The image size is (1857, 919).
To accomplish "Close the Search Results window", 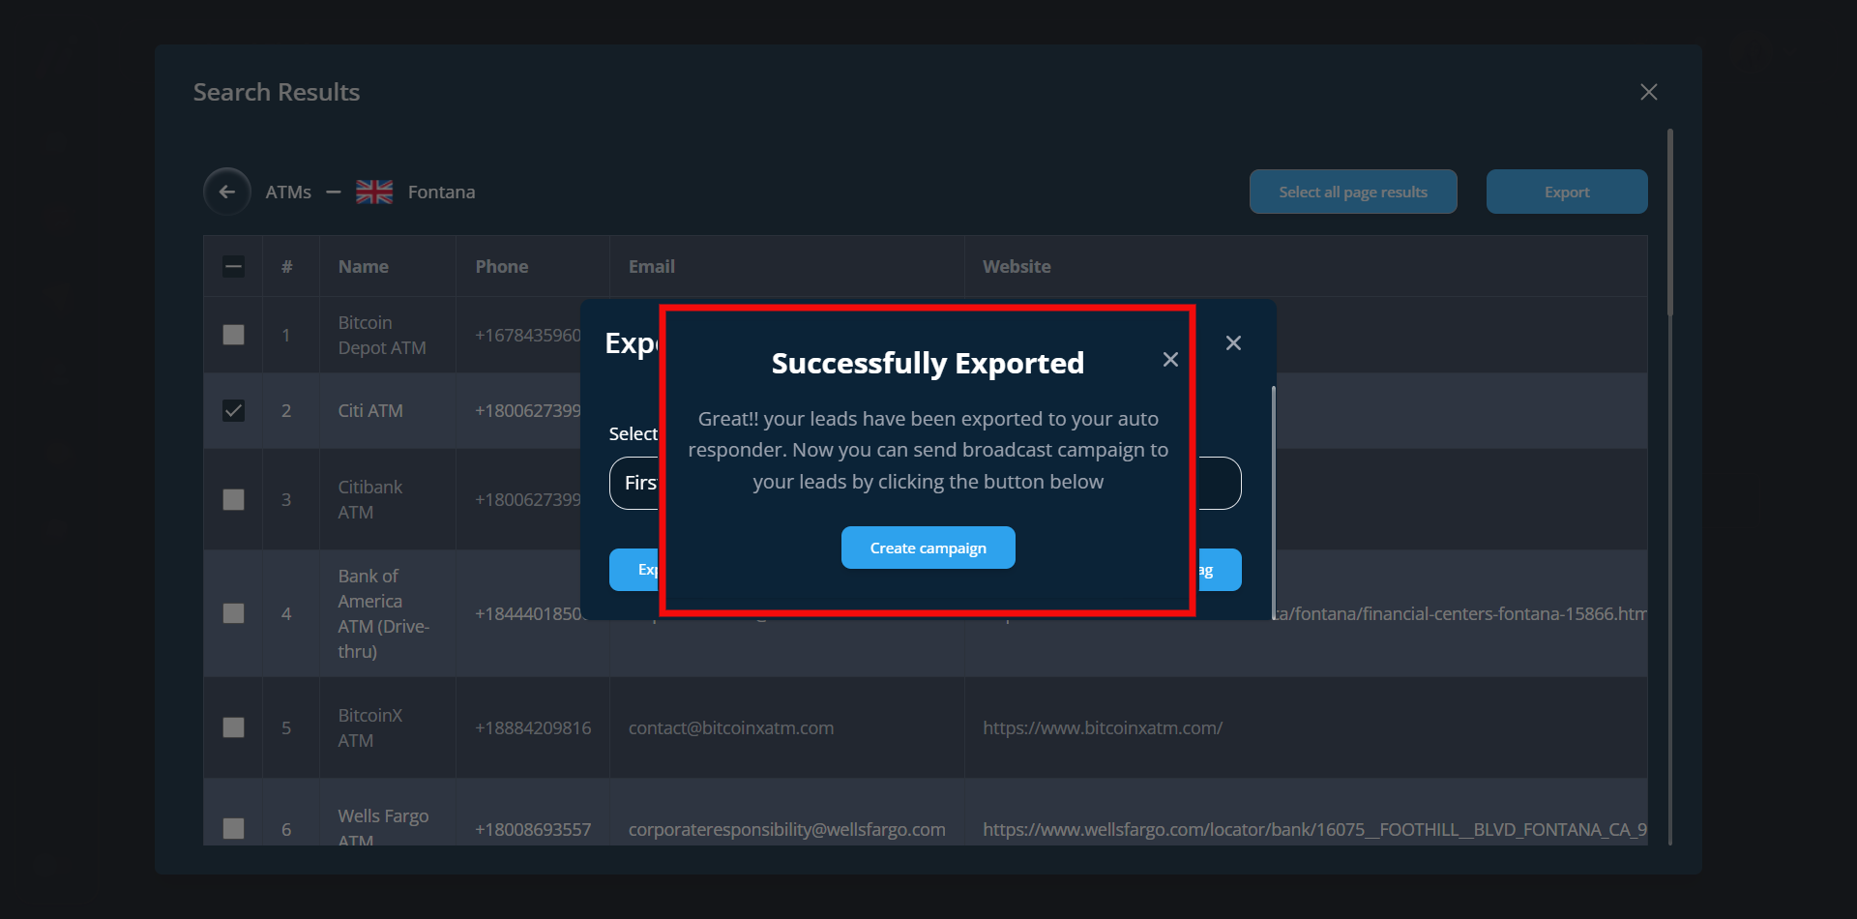I will tap(1649, 92).
